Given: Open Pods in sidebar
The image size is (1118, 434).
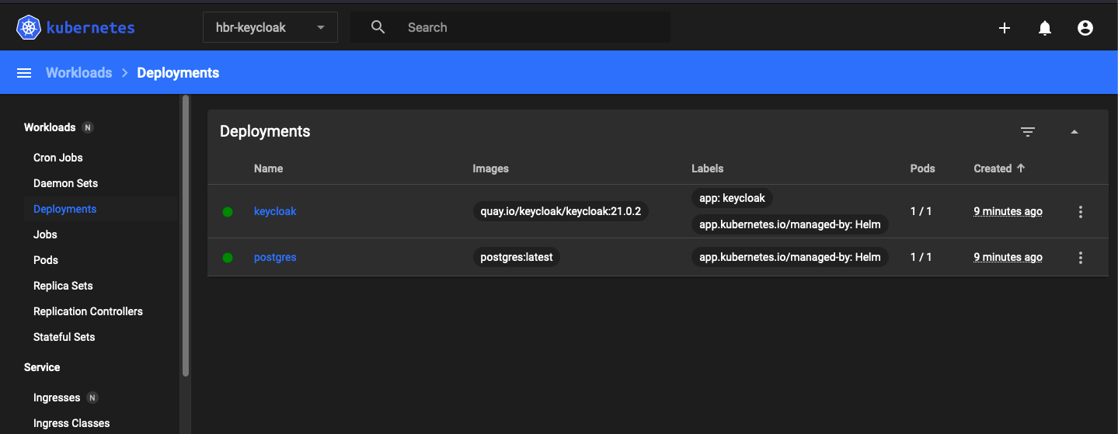Looking at the screenshot, I should 46,260.
